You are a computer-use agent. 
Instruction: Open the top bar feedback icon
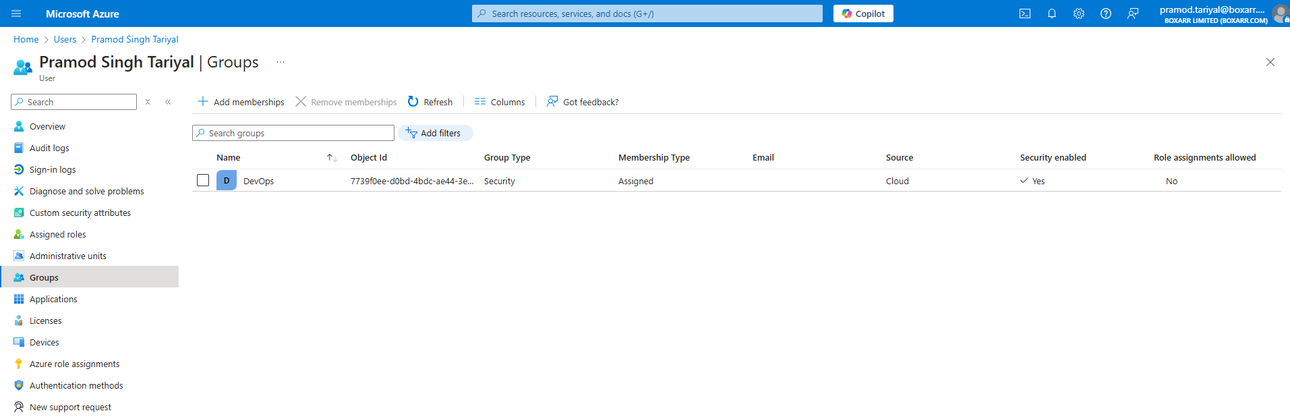[1133, 13]
